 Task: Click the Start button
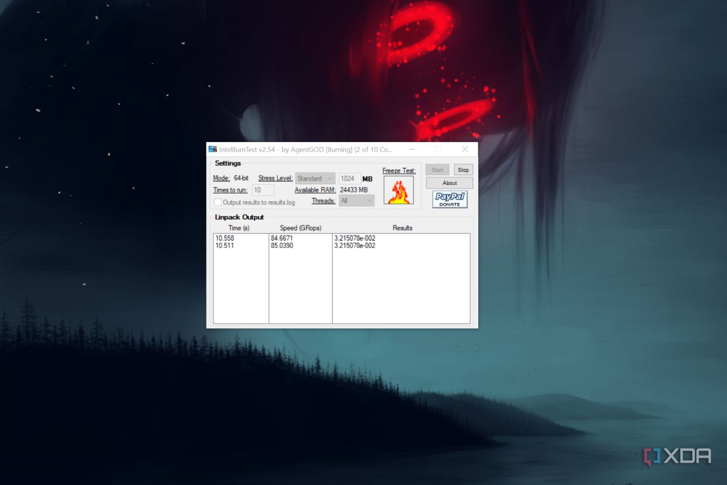pyautogui.click(x=437, y=169)
